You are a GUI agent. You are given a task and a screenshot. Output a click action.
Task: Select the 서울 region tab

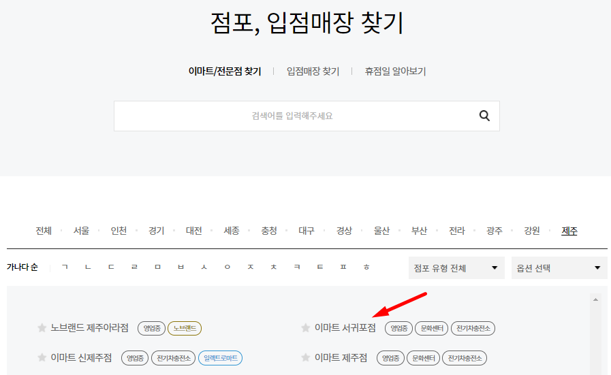[81, 231]
